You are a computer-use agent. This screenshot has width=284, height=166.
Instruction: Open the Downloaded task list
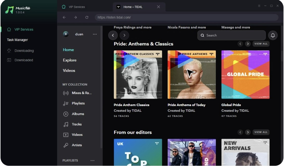pos(24,60)
